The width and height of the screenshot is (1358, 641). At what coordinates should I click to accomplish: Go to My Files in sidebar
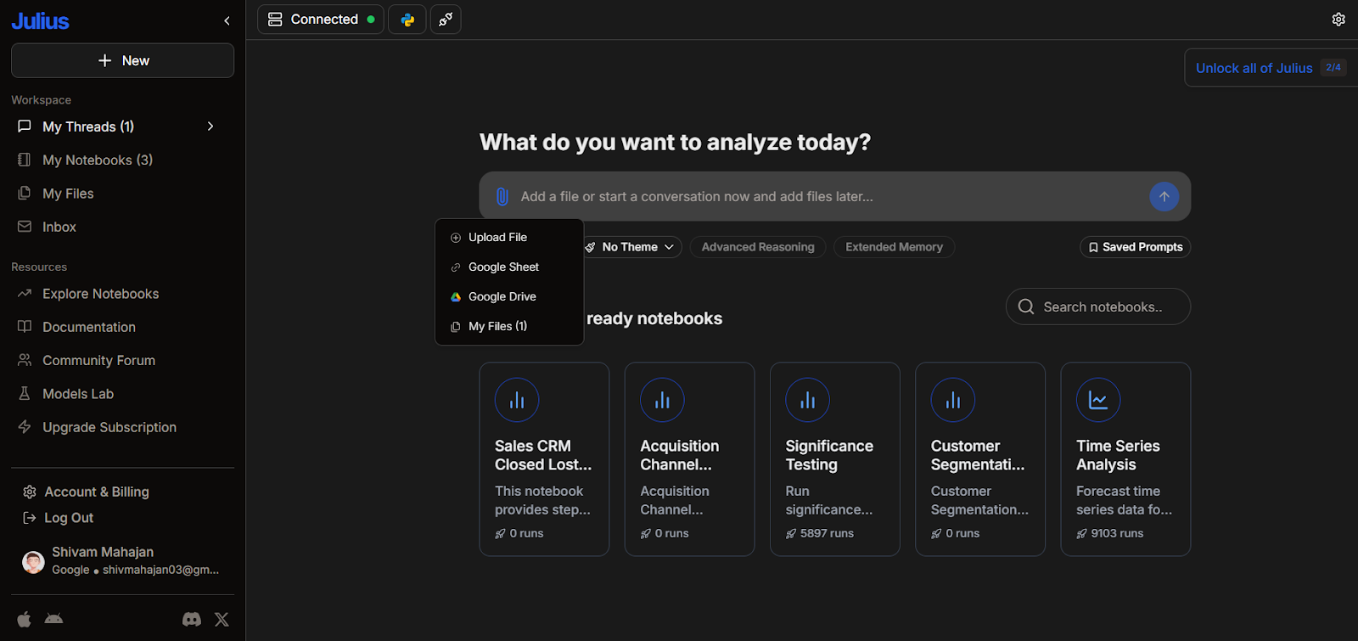(x=68, y=194)
